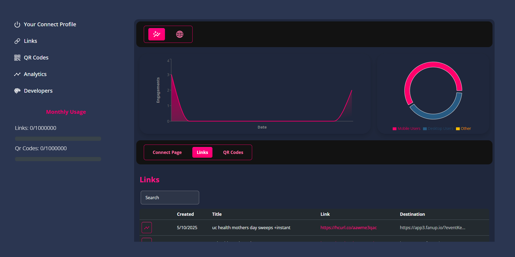Click the chain link icon in sidebar
The image size is (515, 257).
17,41
